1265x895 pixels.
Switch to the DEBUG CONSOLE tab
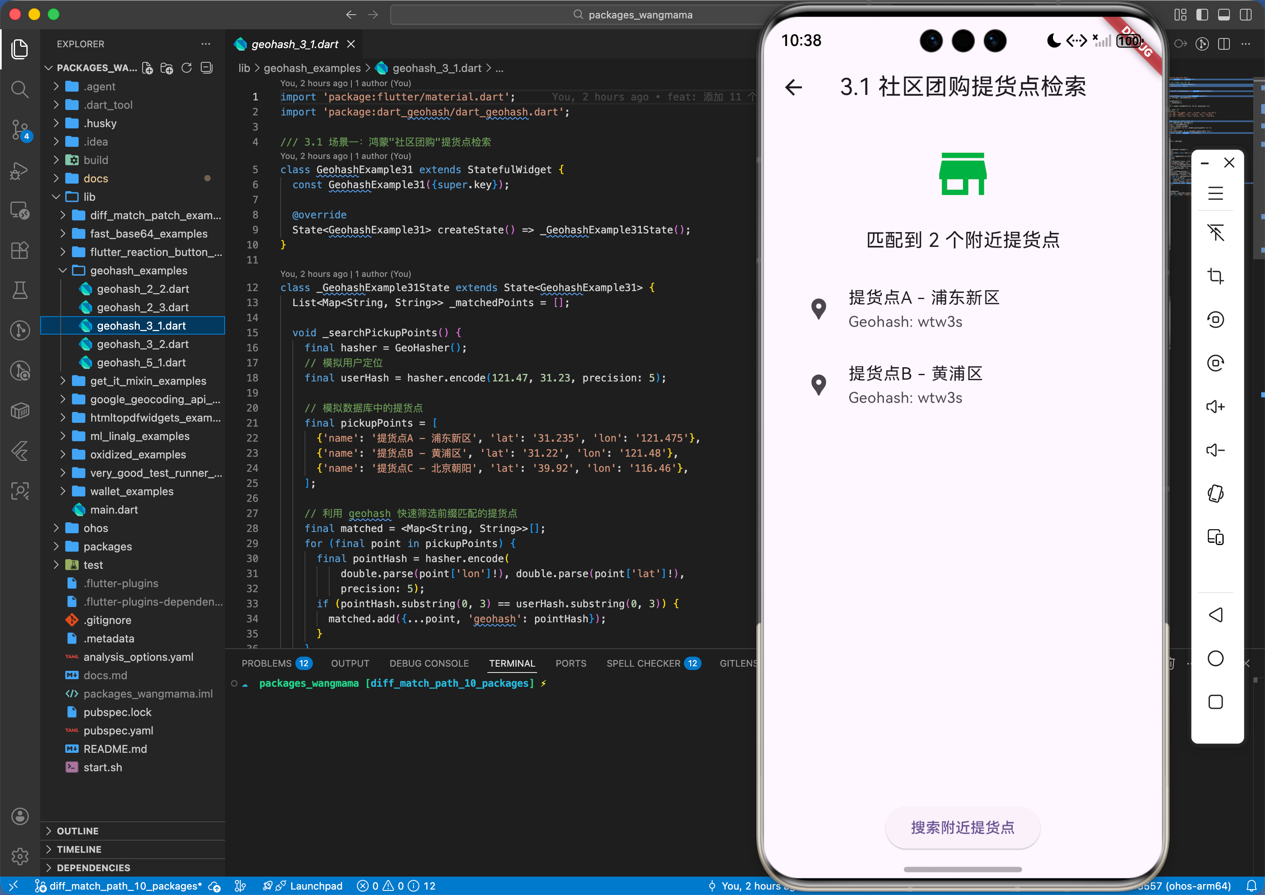pyautogui.click(x=429, y=663)
